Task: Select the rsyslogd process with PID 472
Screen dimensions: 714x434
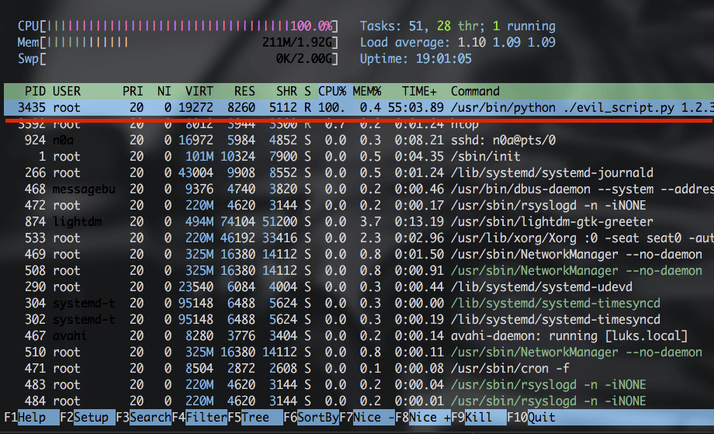Action: pos(359,206)
